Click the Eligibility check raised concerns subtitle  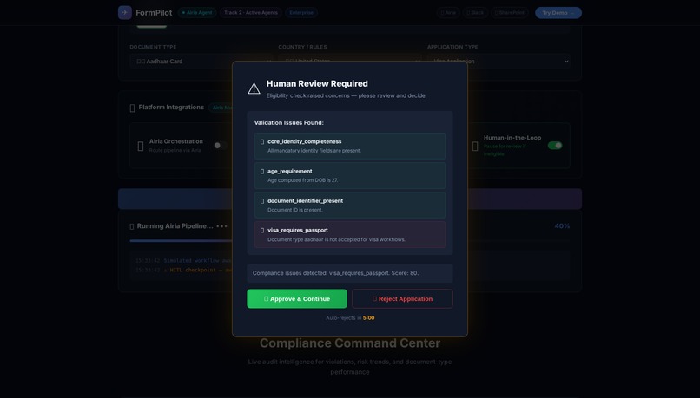(x=346, y=96)
